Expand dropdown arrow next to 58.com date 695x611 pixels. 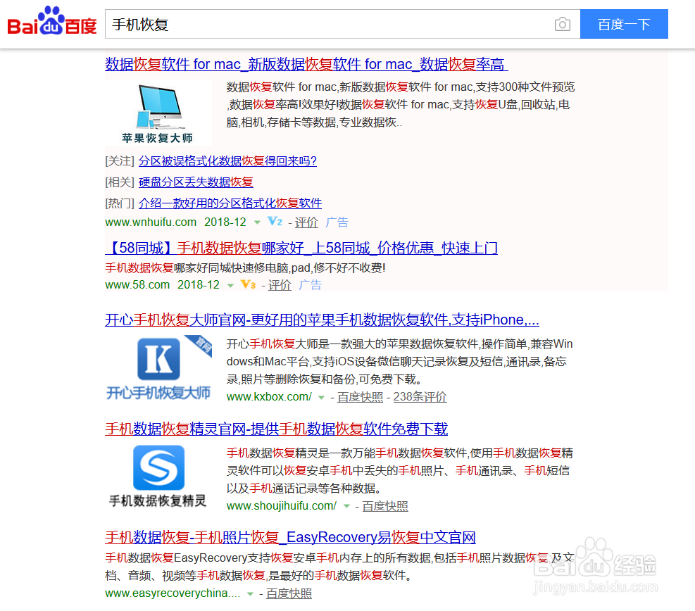coord(230,285)
